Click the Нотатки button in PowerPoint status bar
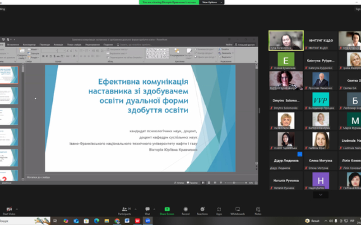 [179, 183]
